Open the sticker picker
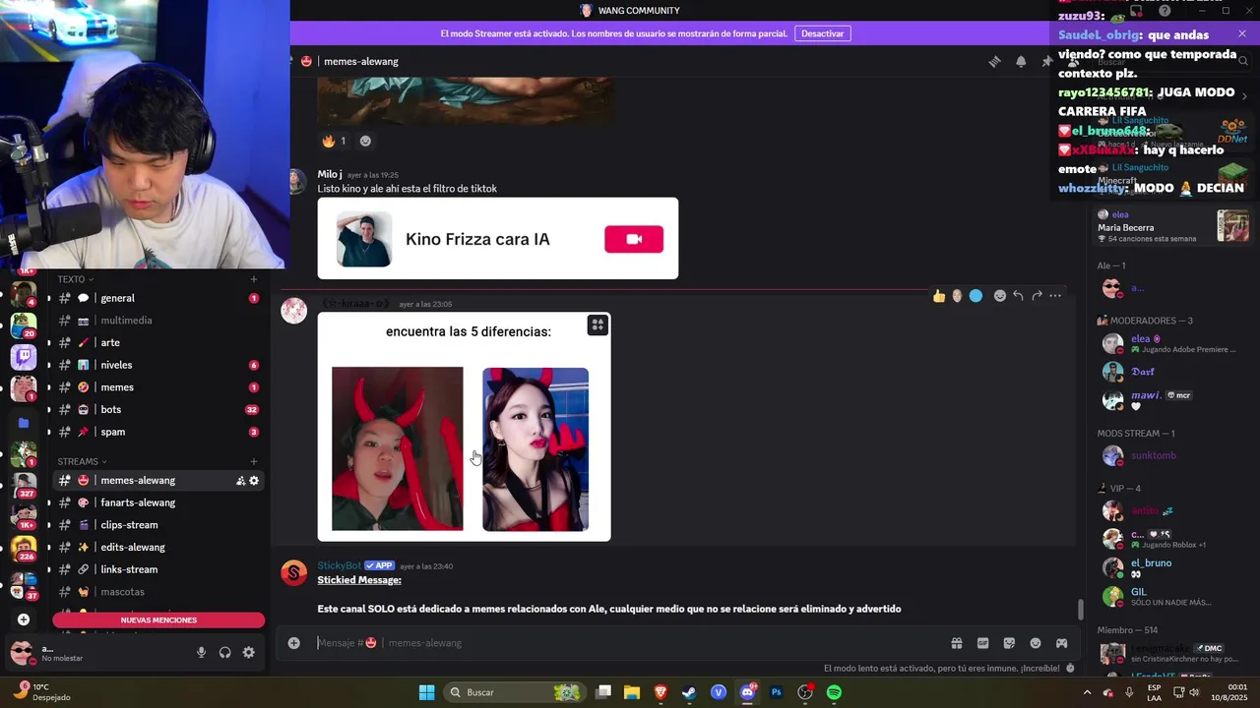The image size is (1260, 708). click(1009, 643)
